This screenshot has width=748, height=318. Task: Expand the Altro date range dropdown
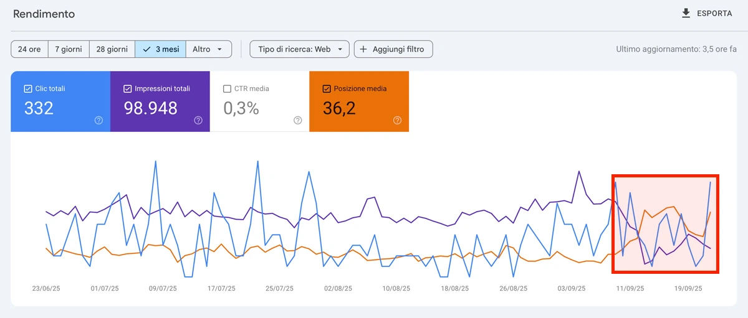208,49
